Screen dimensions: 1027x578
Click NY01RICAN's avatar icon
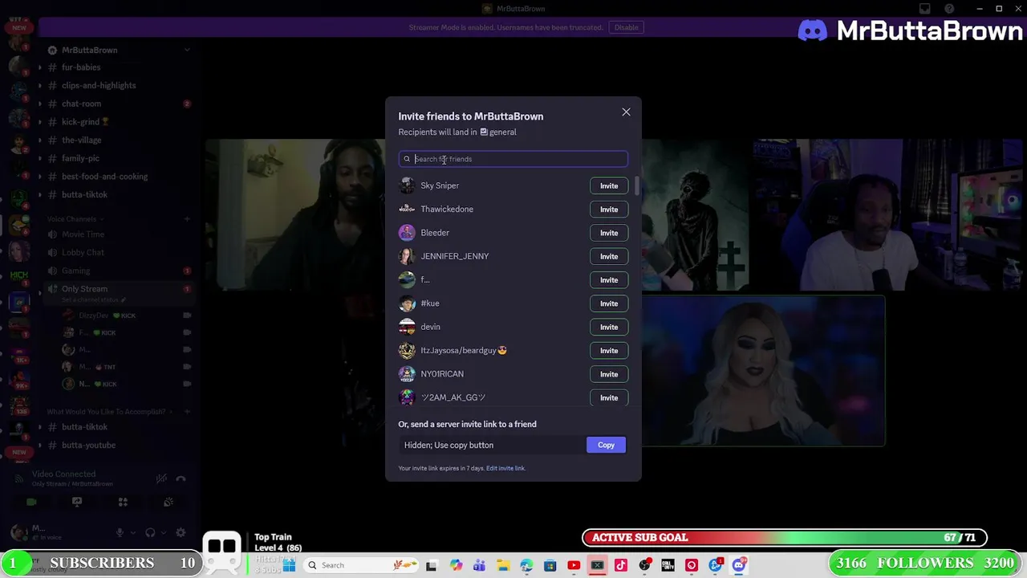[407, 374]
